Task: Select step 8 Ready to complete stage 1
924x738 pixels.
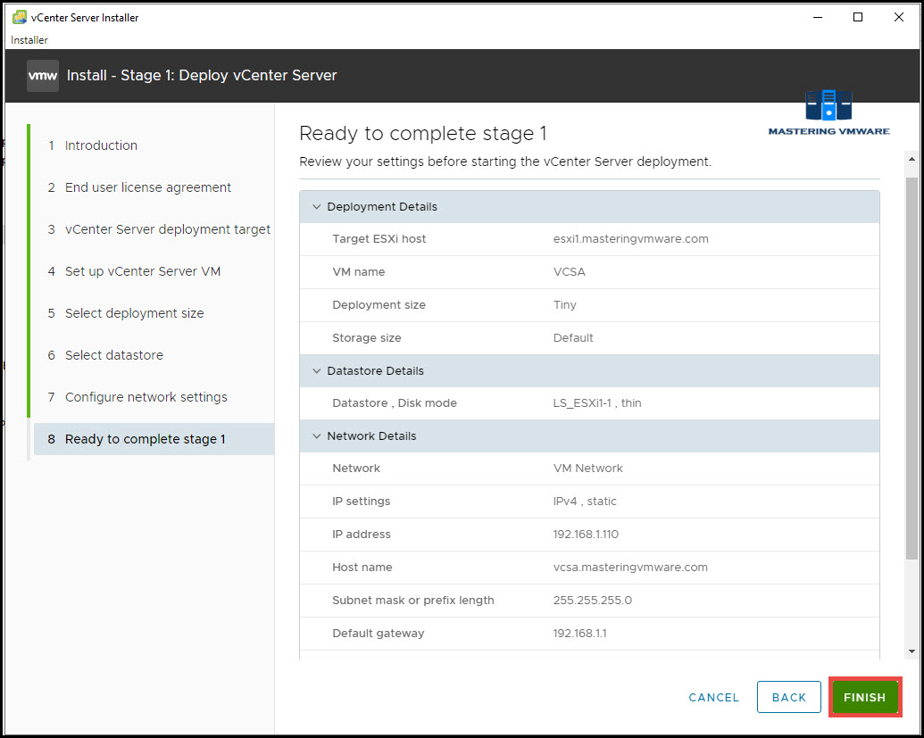Action: coord(154,439)
